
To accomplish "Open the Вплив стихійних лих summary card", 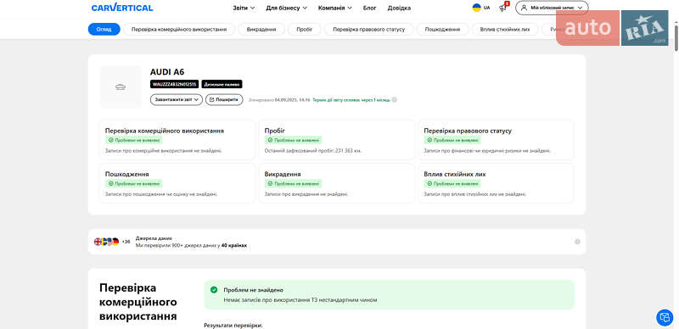I will click(496, 183).
